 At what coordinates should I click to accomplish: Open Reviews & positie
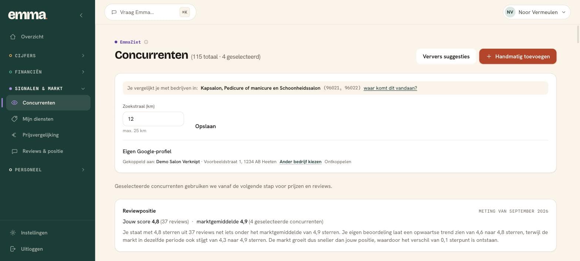48,151
